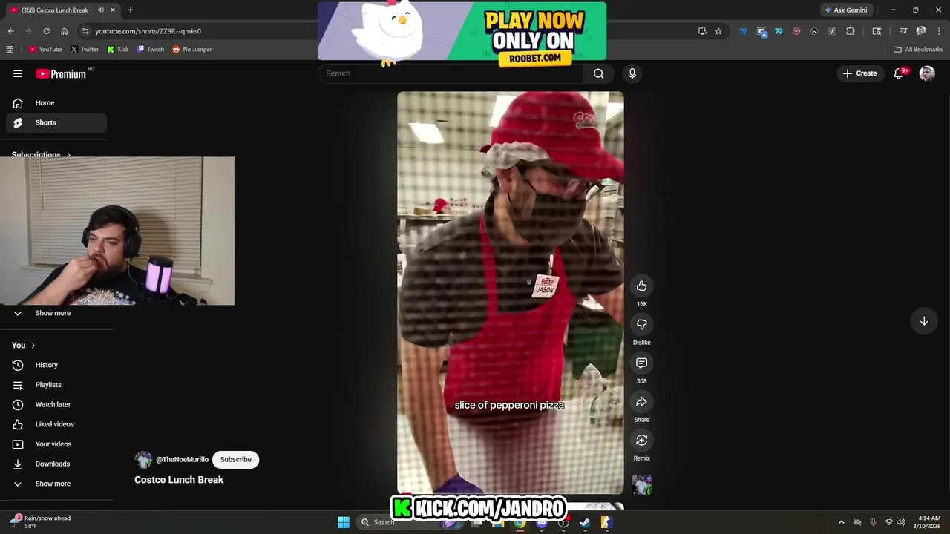Open the YouTube bookmark

tap(45, 50)
